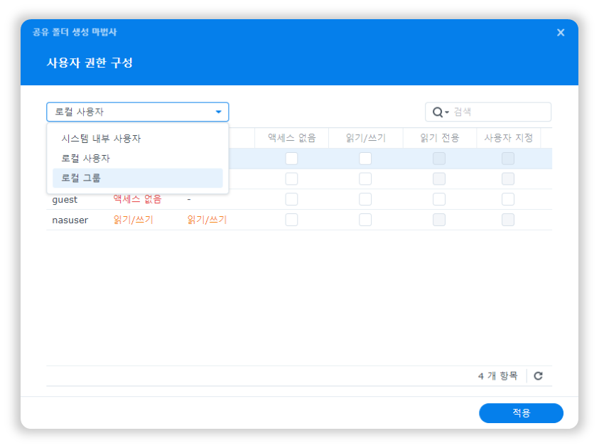This screenshot has width=599, height=448.
Task: Sort by 액세스 없음 column header
Action: point(292,138)
